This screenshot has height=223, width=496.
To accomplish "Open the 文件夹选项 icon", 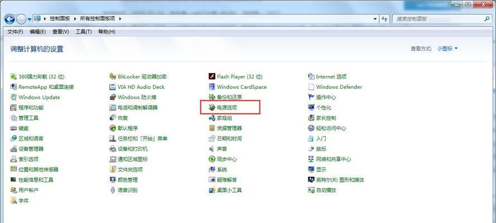I will point(113,169).
